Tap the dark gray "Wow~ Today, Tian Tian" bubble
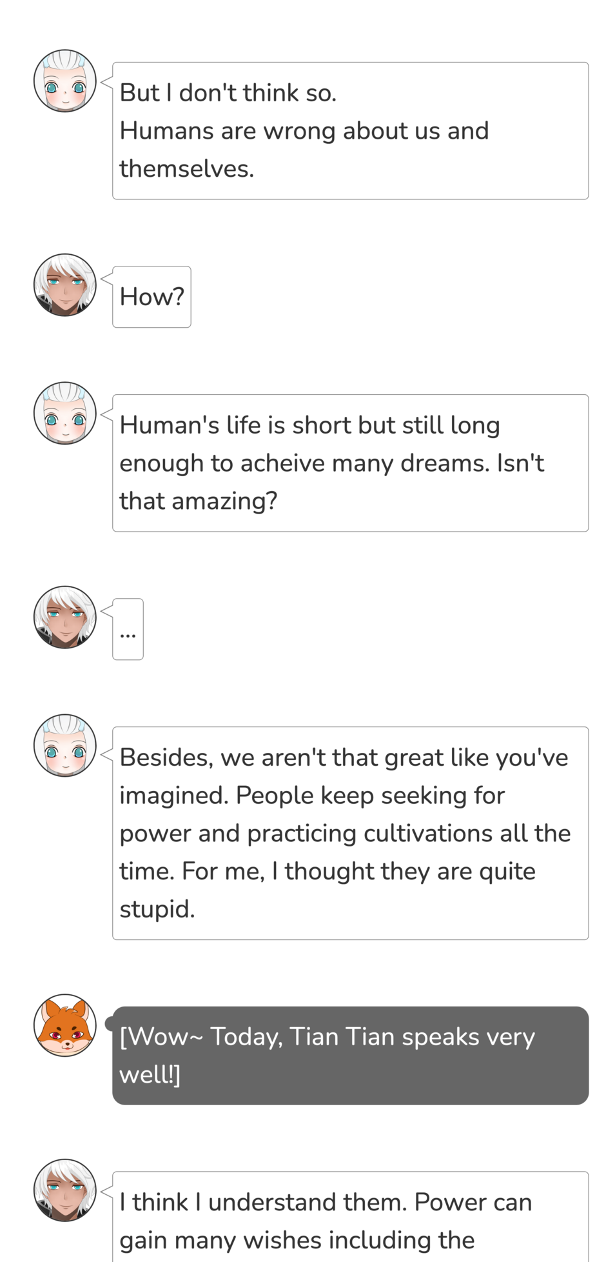 click(350, 1056)
